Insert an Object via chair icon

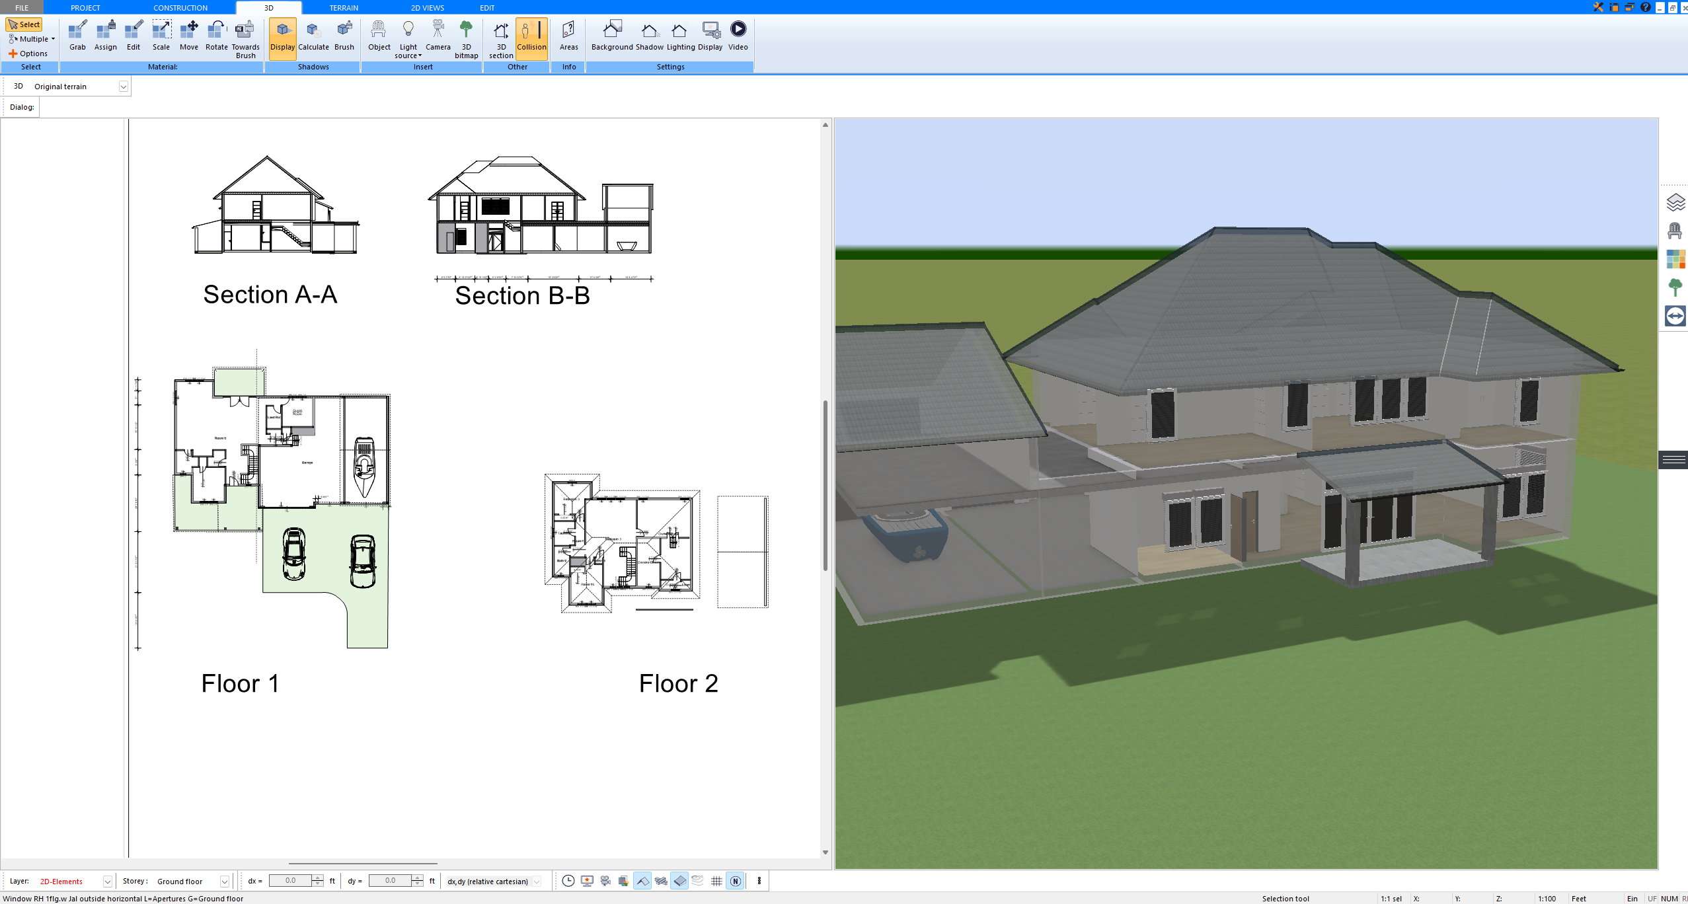coord(379,36)
